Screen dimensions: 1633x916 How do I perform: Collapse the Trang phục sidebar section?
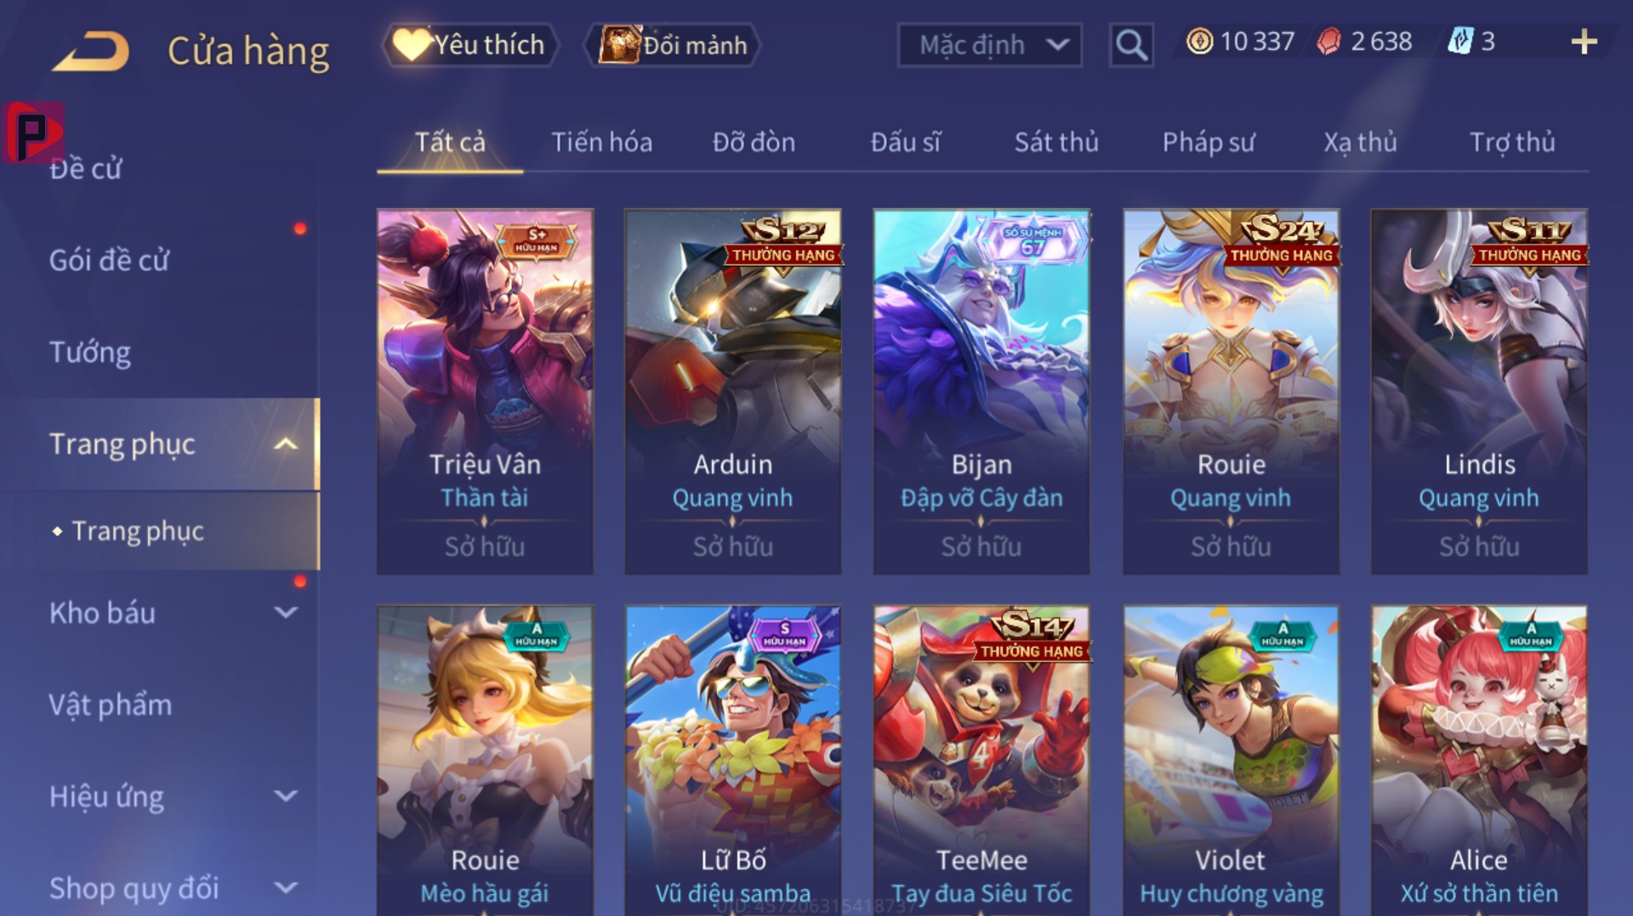pos(287,444)
